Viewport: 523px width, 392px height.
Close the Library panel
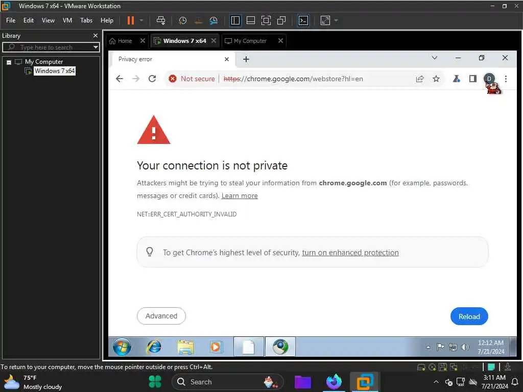[x=96, y=35]
